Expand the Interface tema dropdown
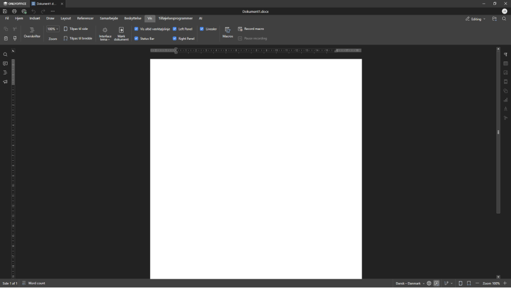Screen dimensions: 511x288 [105, 33]
